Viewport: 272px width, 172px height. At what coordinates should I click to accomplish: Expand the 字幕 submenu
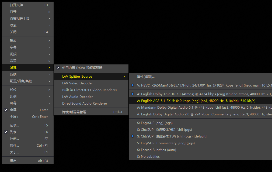click(27, 47)
